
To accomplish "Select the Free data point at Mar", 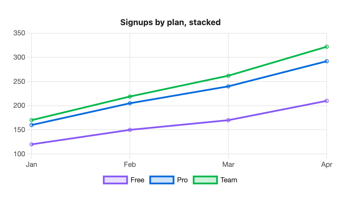I will pyautogui.click(x=228, y=120).
